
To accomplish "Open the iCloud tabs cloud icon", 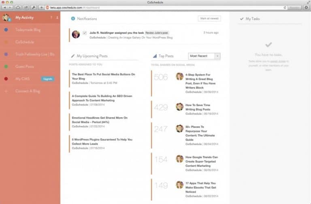I will coord(18,8).
